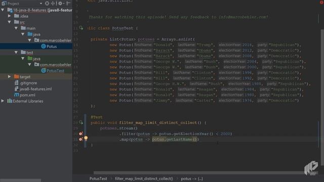
Task: Click the red error indicator at editor top-right
Action: click(x=321, y=2)
